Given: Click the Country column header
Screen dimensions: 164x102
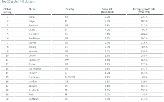Looking at the screenshot, I should click(70, 9).
